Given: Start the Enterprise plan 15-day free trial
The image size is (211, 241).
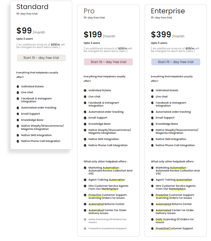Looking at the screenshot, I should click(x=176, y=62).
